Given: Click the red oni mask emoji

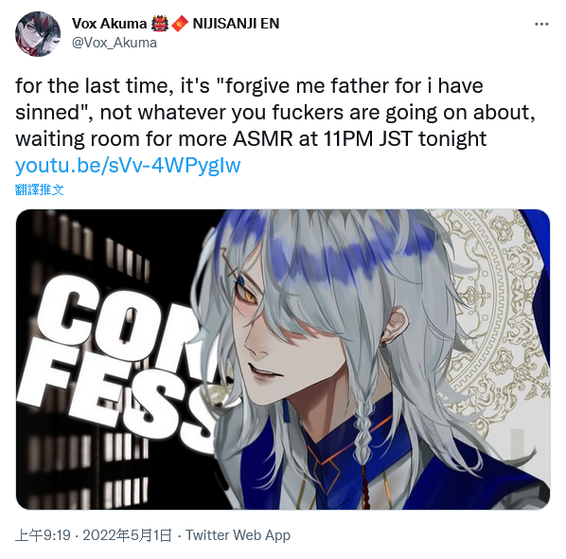Looking at the screenshot, I should click(160, 24).
